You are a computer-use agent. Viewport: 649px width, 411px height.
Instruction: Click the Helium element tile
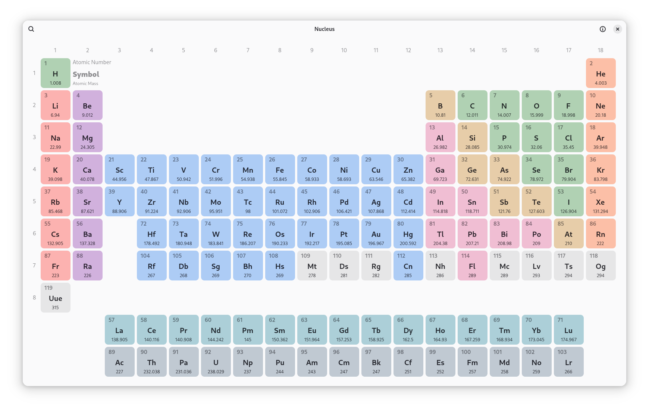(601, 73)
